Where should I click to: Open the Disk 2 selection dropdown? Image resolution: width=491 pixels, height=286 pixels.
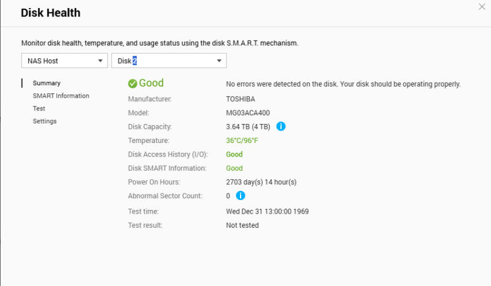(169, 61)
